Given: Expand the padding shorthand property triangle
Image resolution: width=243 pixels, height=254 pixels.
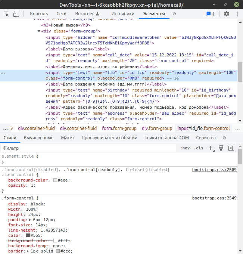Looking at the screenshot, I should pos(30,220).
